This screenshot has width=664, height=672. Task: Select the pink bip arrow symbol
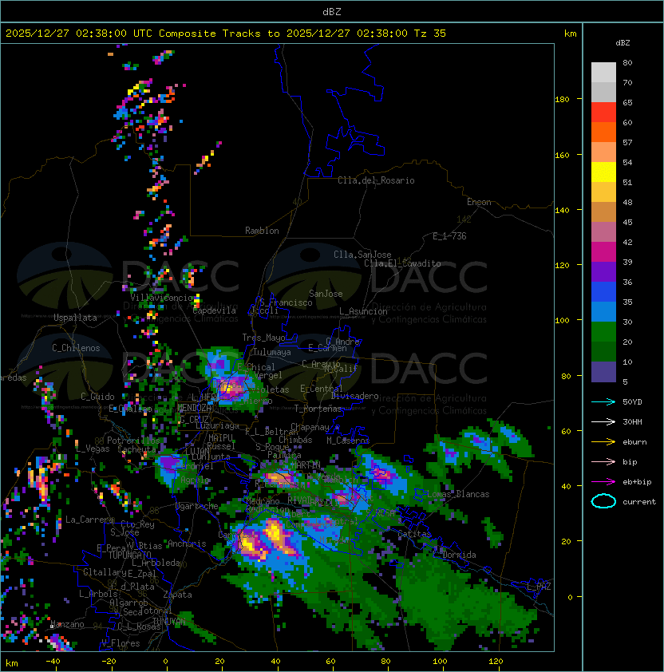(x=603, y=461)
